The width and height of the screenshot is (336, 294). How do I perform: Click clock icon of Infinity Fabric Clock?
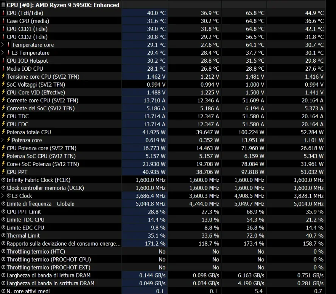click(x=3, y=180)
